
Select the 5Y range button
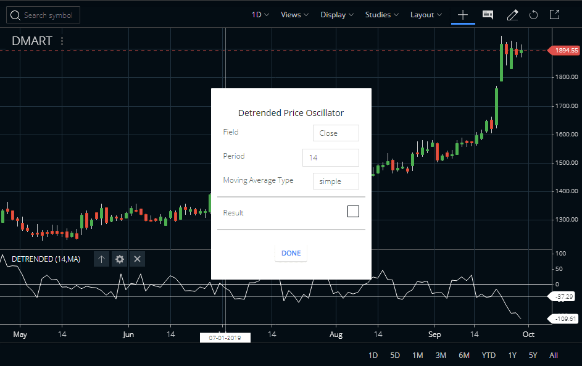pos(533,356)
